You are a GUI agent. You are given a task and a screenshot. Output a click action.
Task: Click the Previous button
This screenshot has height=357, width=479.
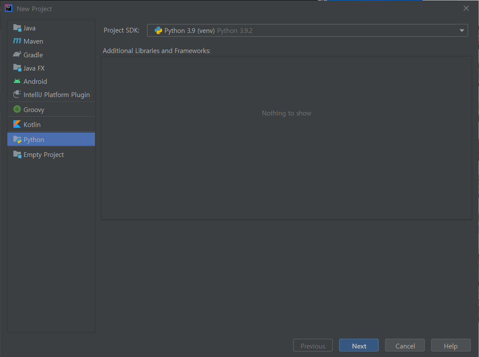pos(313,345)
